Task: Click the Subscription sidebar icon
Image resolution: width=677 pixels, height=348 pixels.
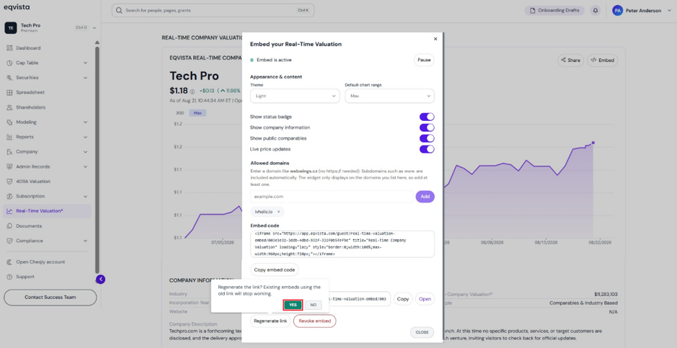Action: tap(9, 196)
